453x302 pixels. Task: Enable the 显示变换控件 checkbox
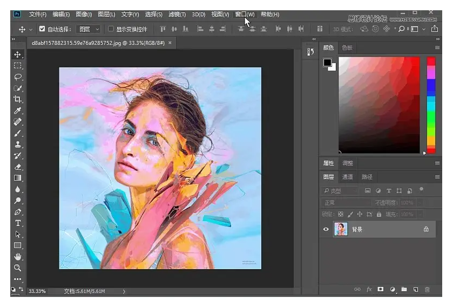click(x=111, y=29)
